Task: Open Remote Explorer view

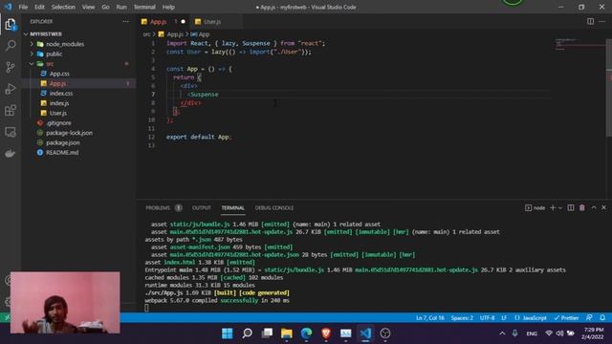Action: pos(11,132)
